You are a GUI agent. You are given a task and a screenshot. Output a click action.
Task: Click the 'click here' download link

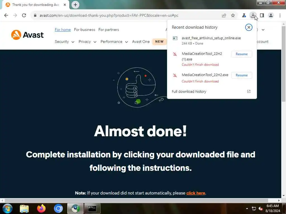click(x=196, y=193)
